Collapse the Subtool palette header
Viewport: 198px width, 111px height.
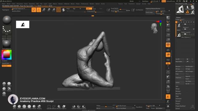[178, 17]
